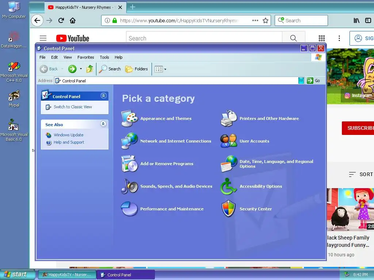374x280 pixels.
Task: Click the Security Center text link
Action: tap(256, 209)
